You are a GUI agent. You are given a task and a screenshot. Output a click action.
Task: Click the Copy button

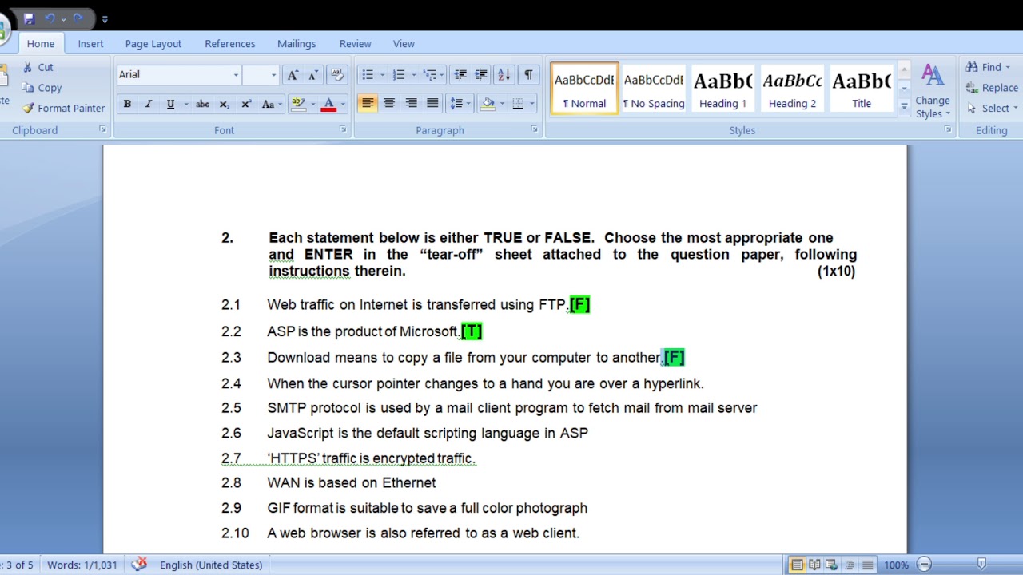pos(42,88)
